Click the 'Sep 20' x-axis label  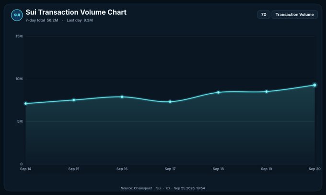tap(314, 169)
